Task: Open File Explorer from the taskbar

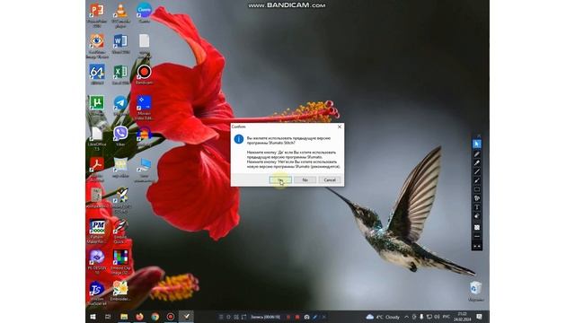Action: (124, 317)
